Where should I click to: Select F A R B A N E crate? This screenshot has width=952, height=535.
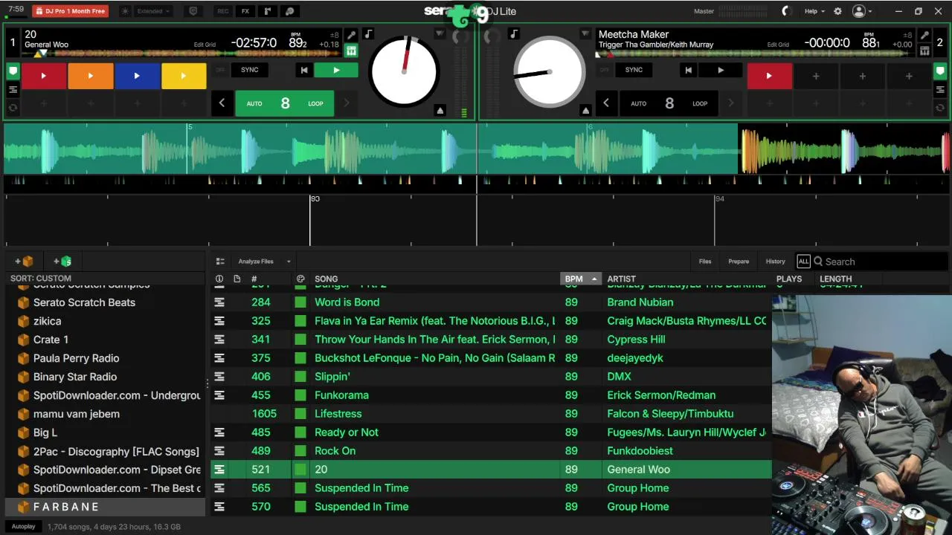click(104, 507)
